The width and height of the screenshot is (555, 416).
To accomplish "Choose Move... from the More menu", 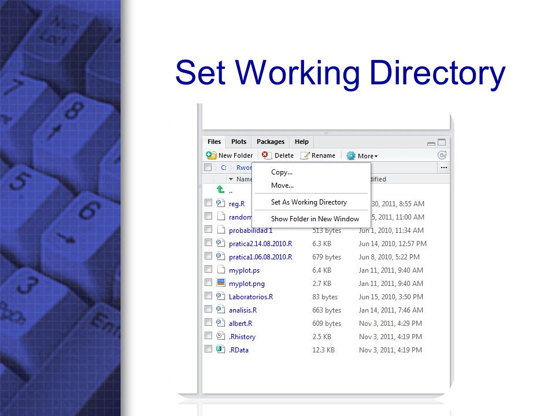I will click(x=282, y=185).
